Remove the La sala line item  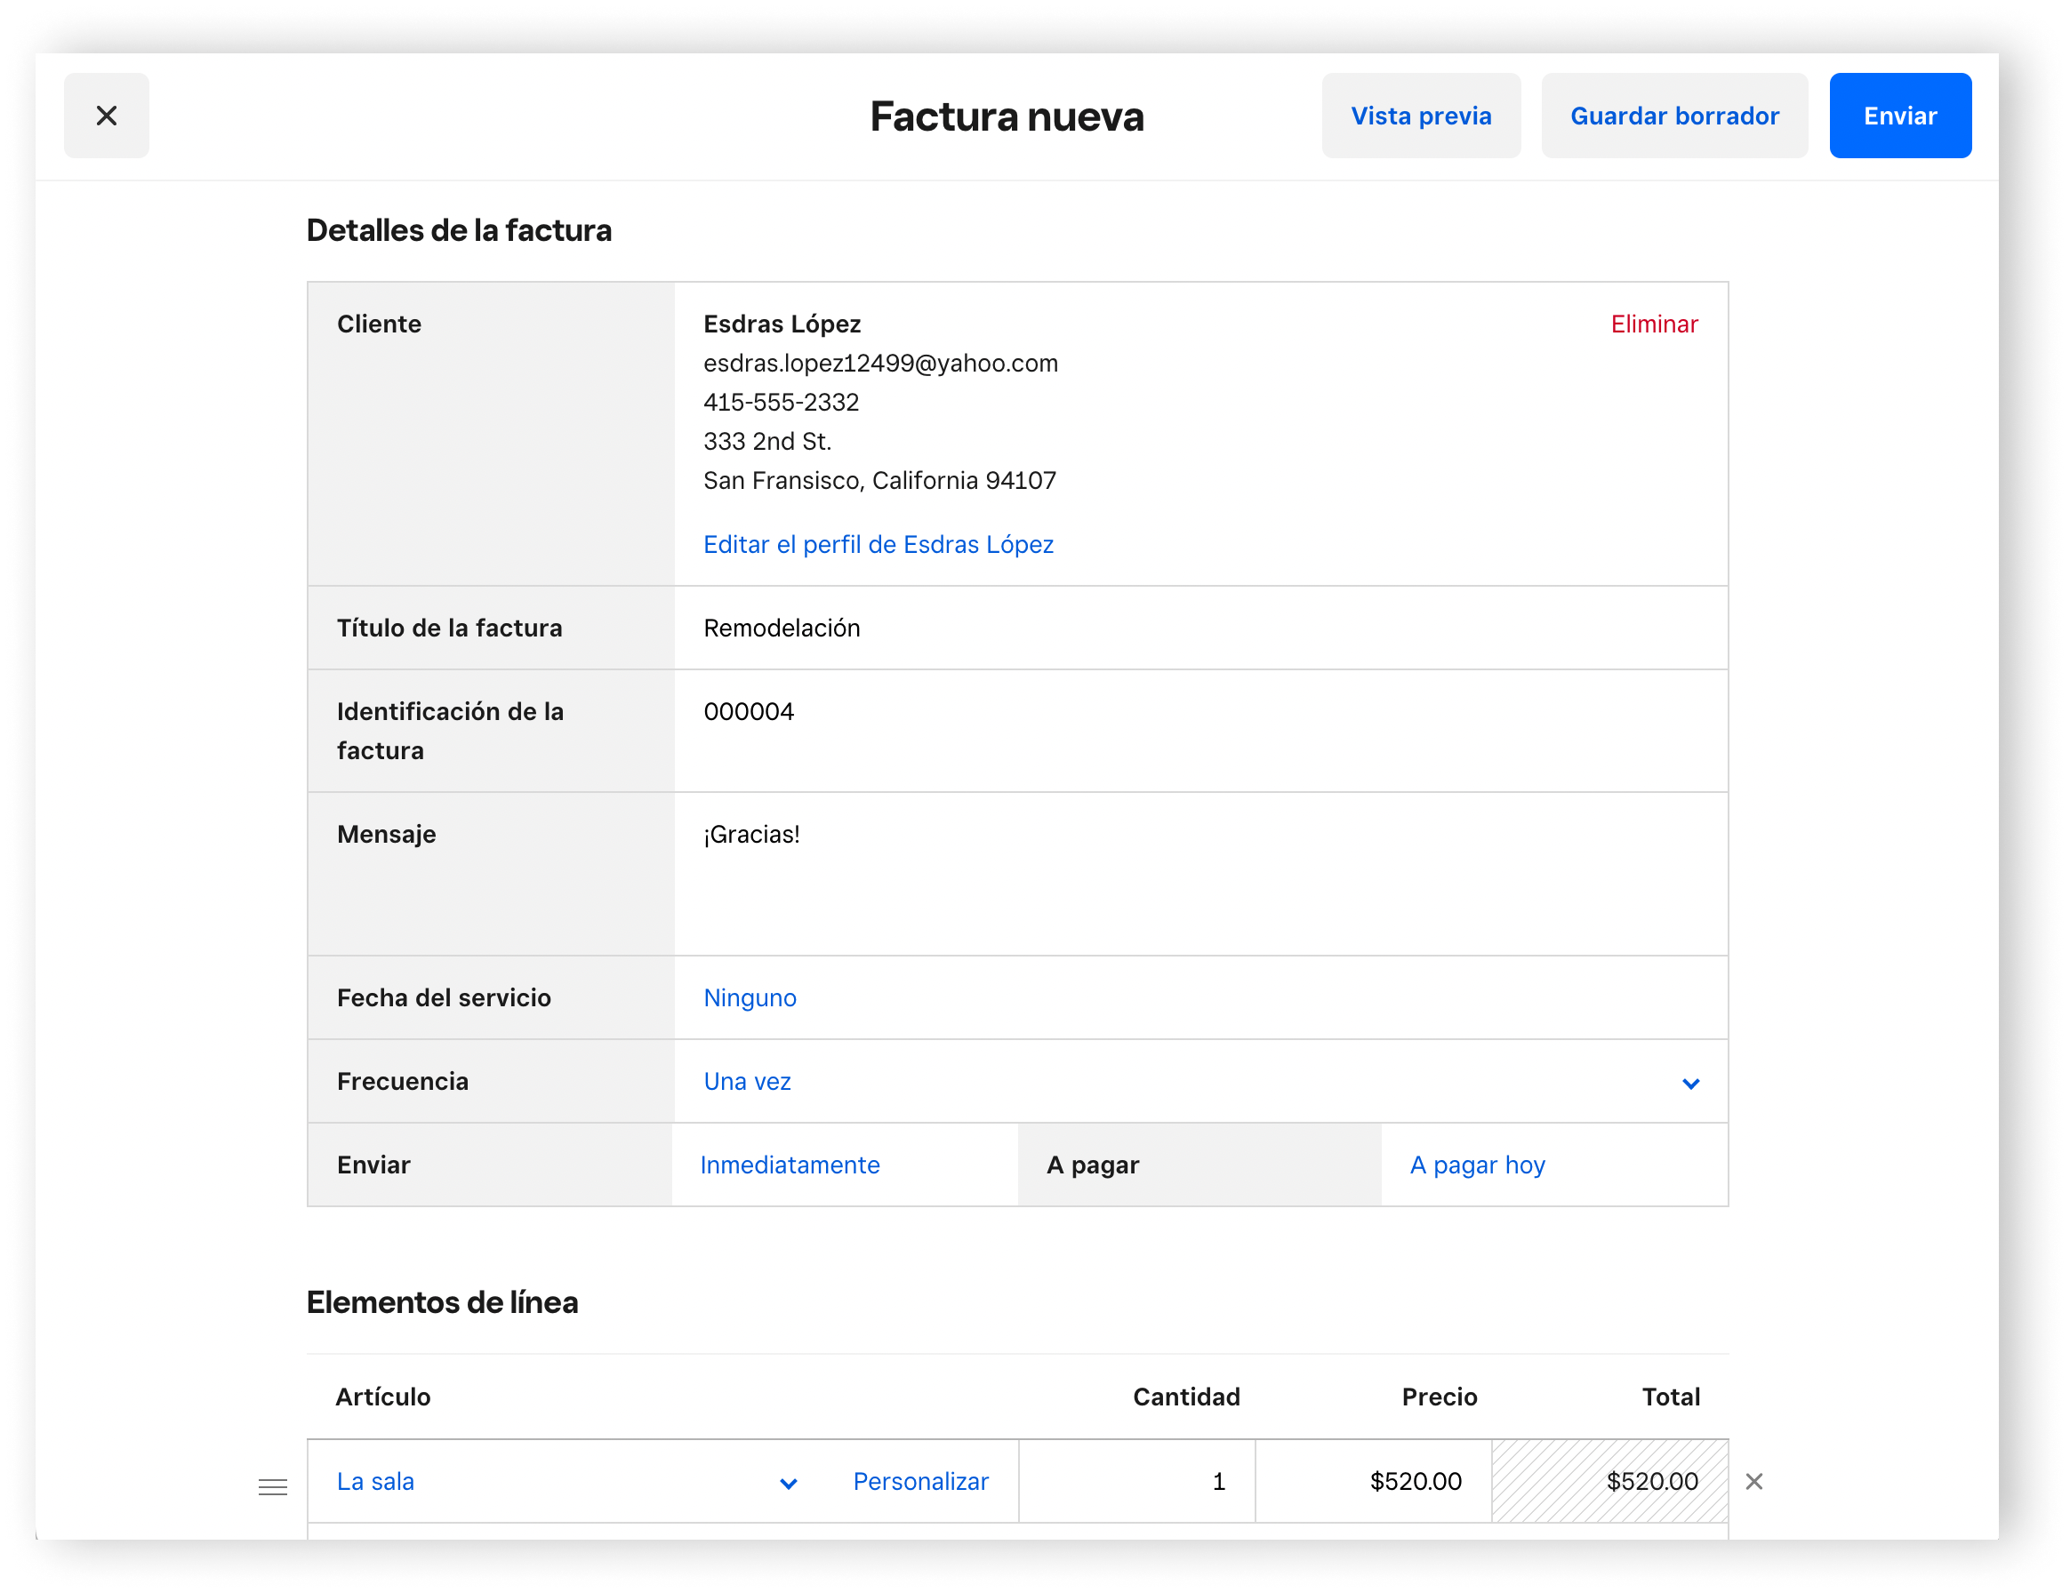coord(1753,1481)
